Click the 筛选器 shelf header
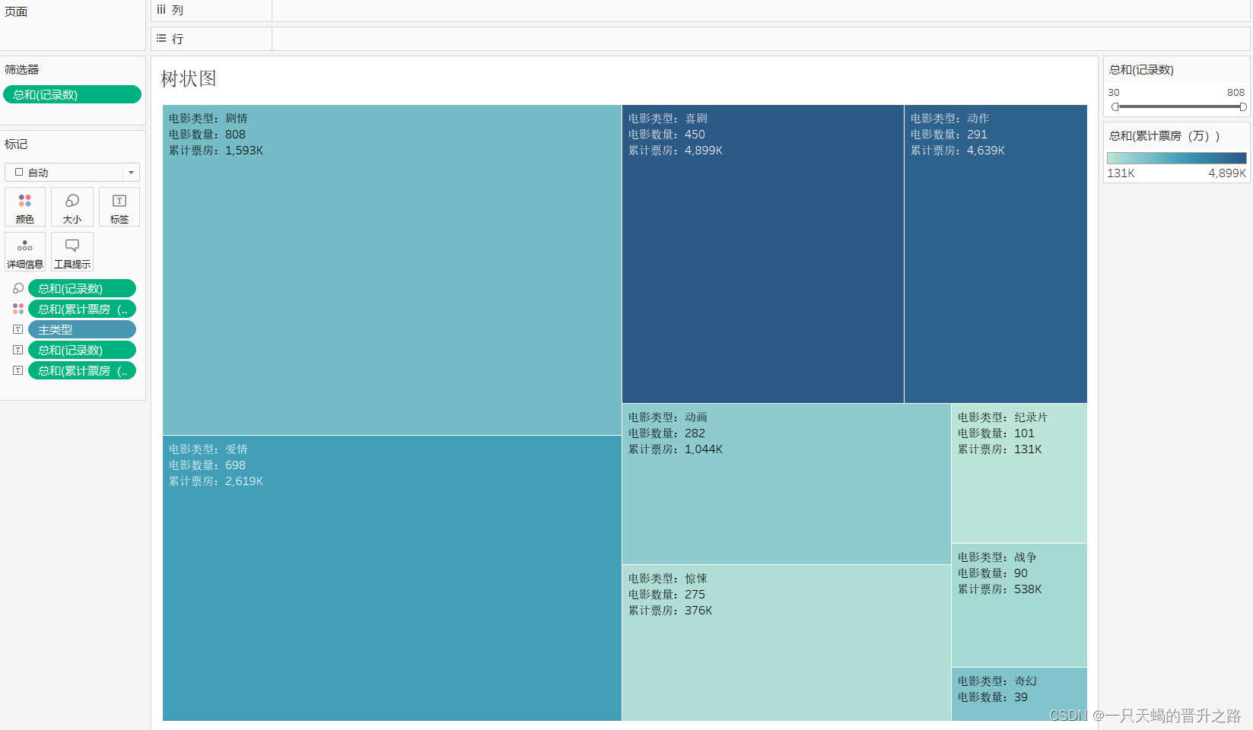The width and height of the screenshot is (1253, 730). click(22, 69)
